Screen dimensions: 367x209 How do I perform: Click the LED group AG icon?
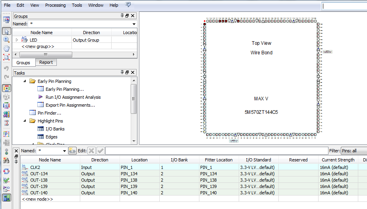25,40
